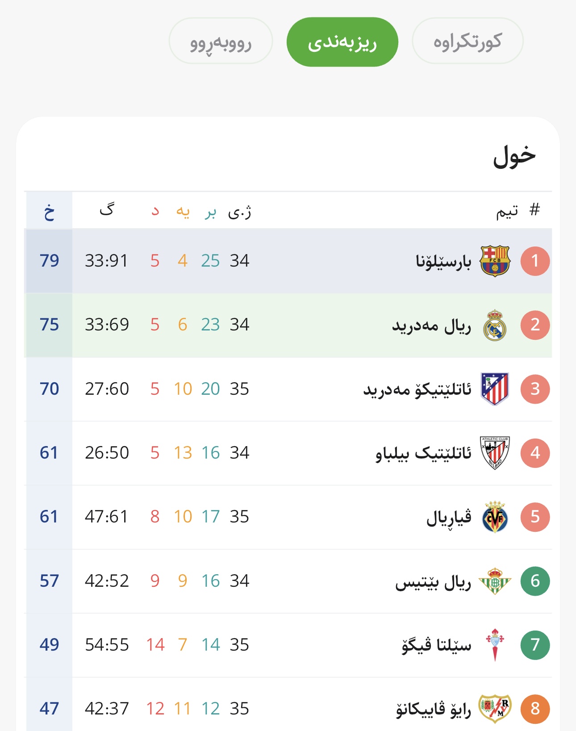Image resolution: width=576 pixels, height=731 pixels.
Task: Click orange rank badge number 8
Action: (x=535, y=709)
